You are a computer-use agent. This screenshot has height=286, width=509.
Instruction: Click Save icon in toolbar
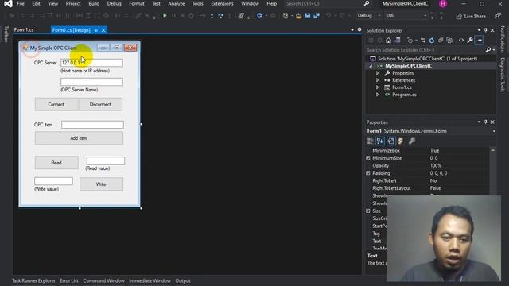[308, 16]
